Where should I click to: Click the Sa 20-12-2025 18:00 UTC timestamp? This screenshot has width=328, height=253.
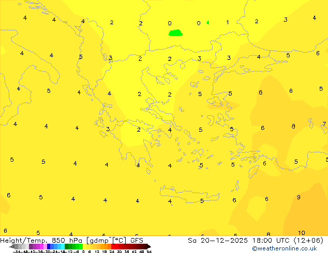click(x=256, y=241)
